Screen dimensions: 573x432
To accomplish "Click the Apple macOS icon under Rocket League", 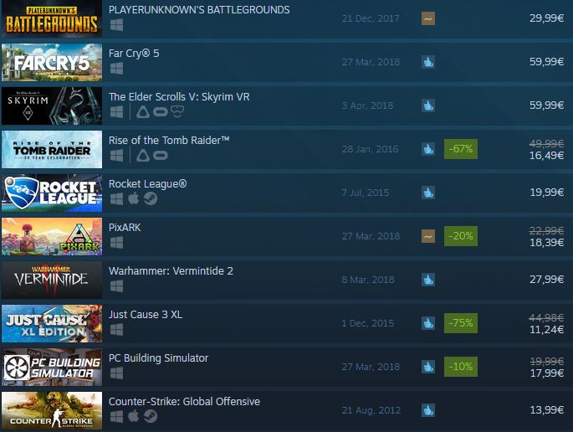I will [x=133, y=198].
